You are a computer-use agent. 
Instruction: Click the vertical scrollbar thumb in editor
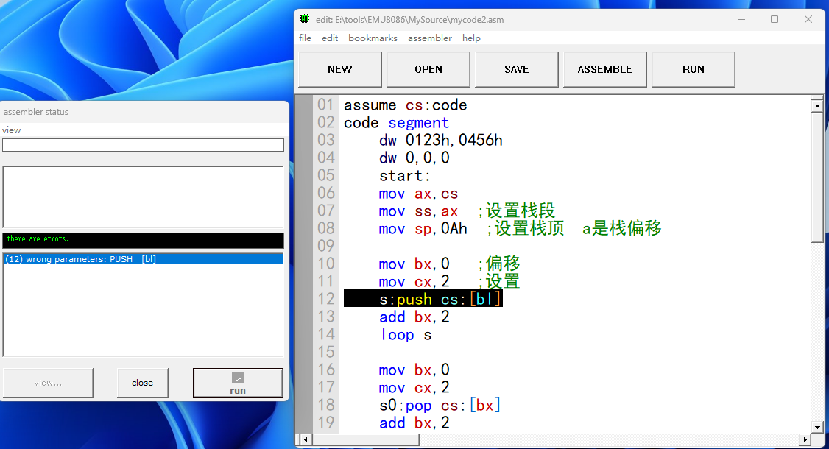click(x=817, y=177)
